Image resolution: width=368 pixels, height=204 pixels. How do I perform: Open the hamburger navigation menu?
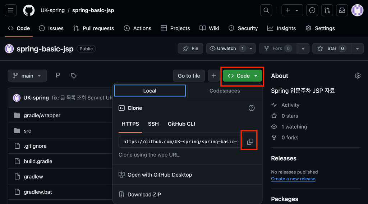click(10, 10)
